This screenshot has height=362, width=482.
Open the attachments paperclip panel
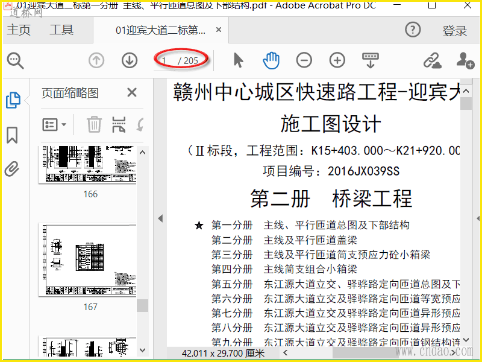[x=12, y=169]
